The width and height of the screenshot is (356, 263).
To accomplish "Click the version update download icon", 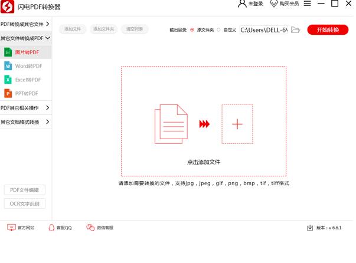I will pyautogui.click(x=310, y=228).
